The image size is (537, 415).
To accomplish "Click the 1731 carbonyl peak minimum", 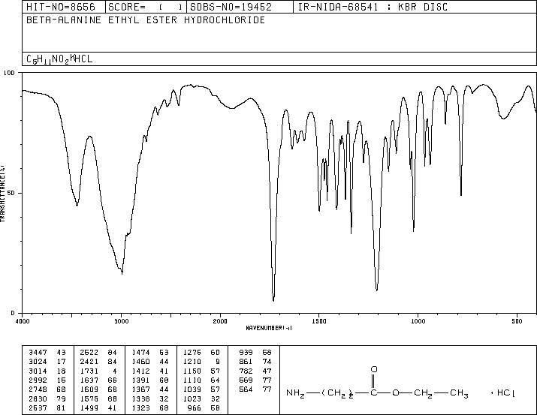I will click(x=273, y=300).
